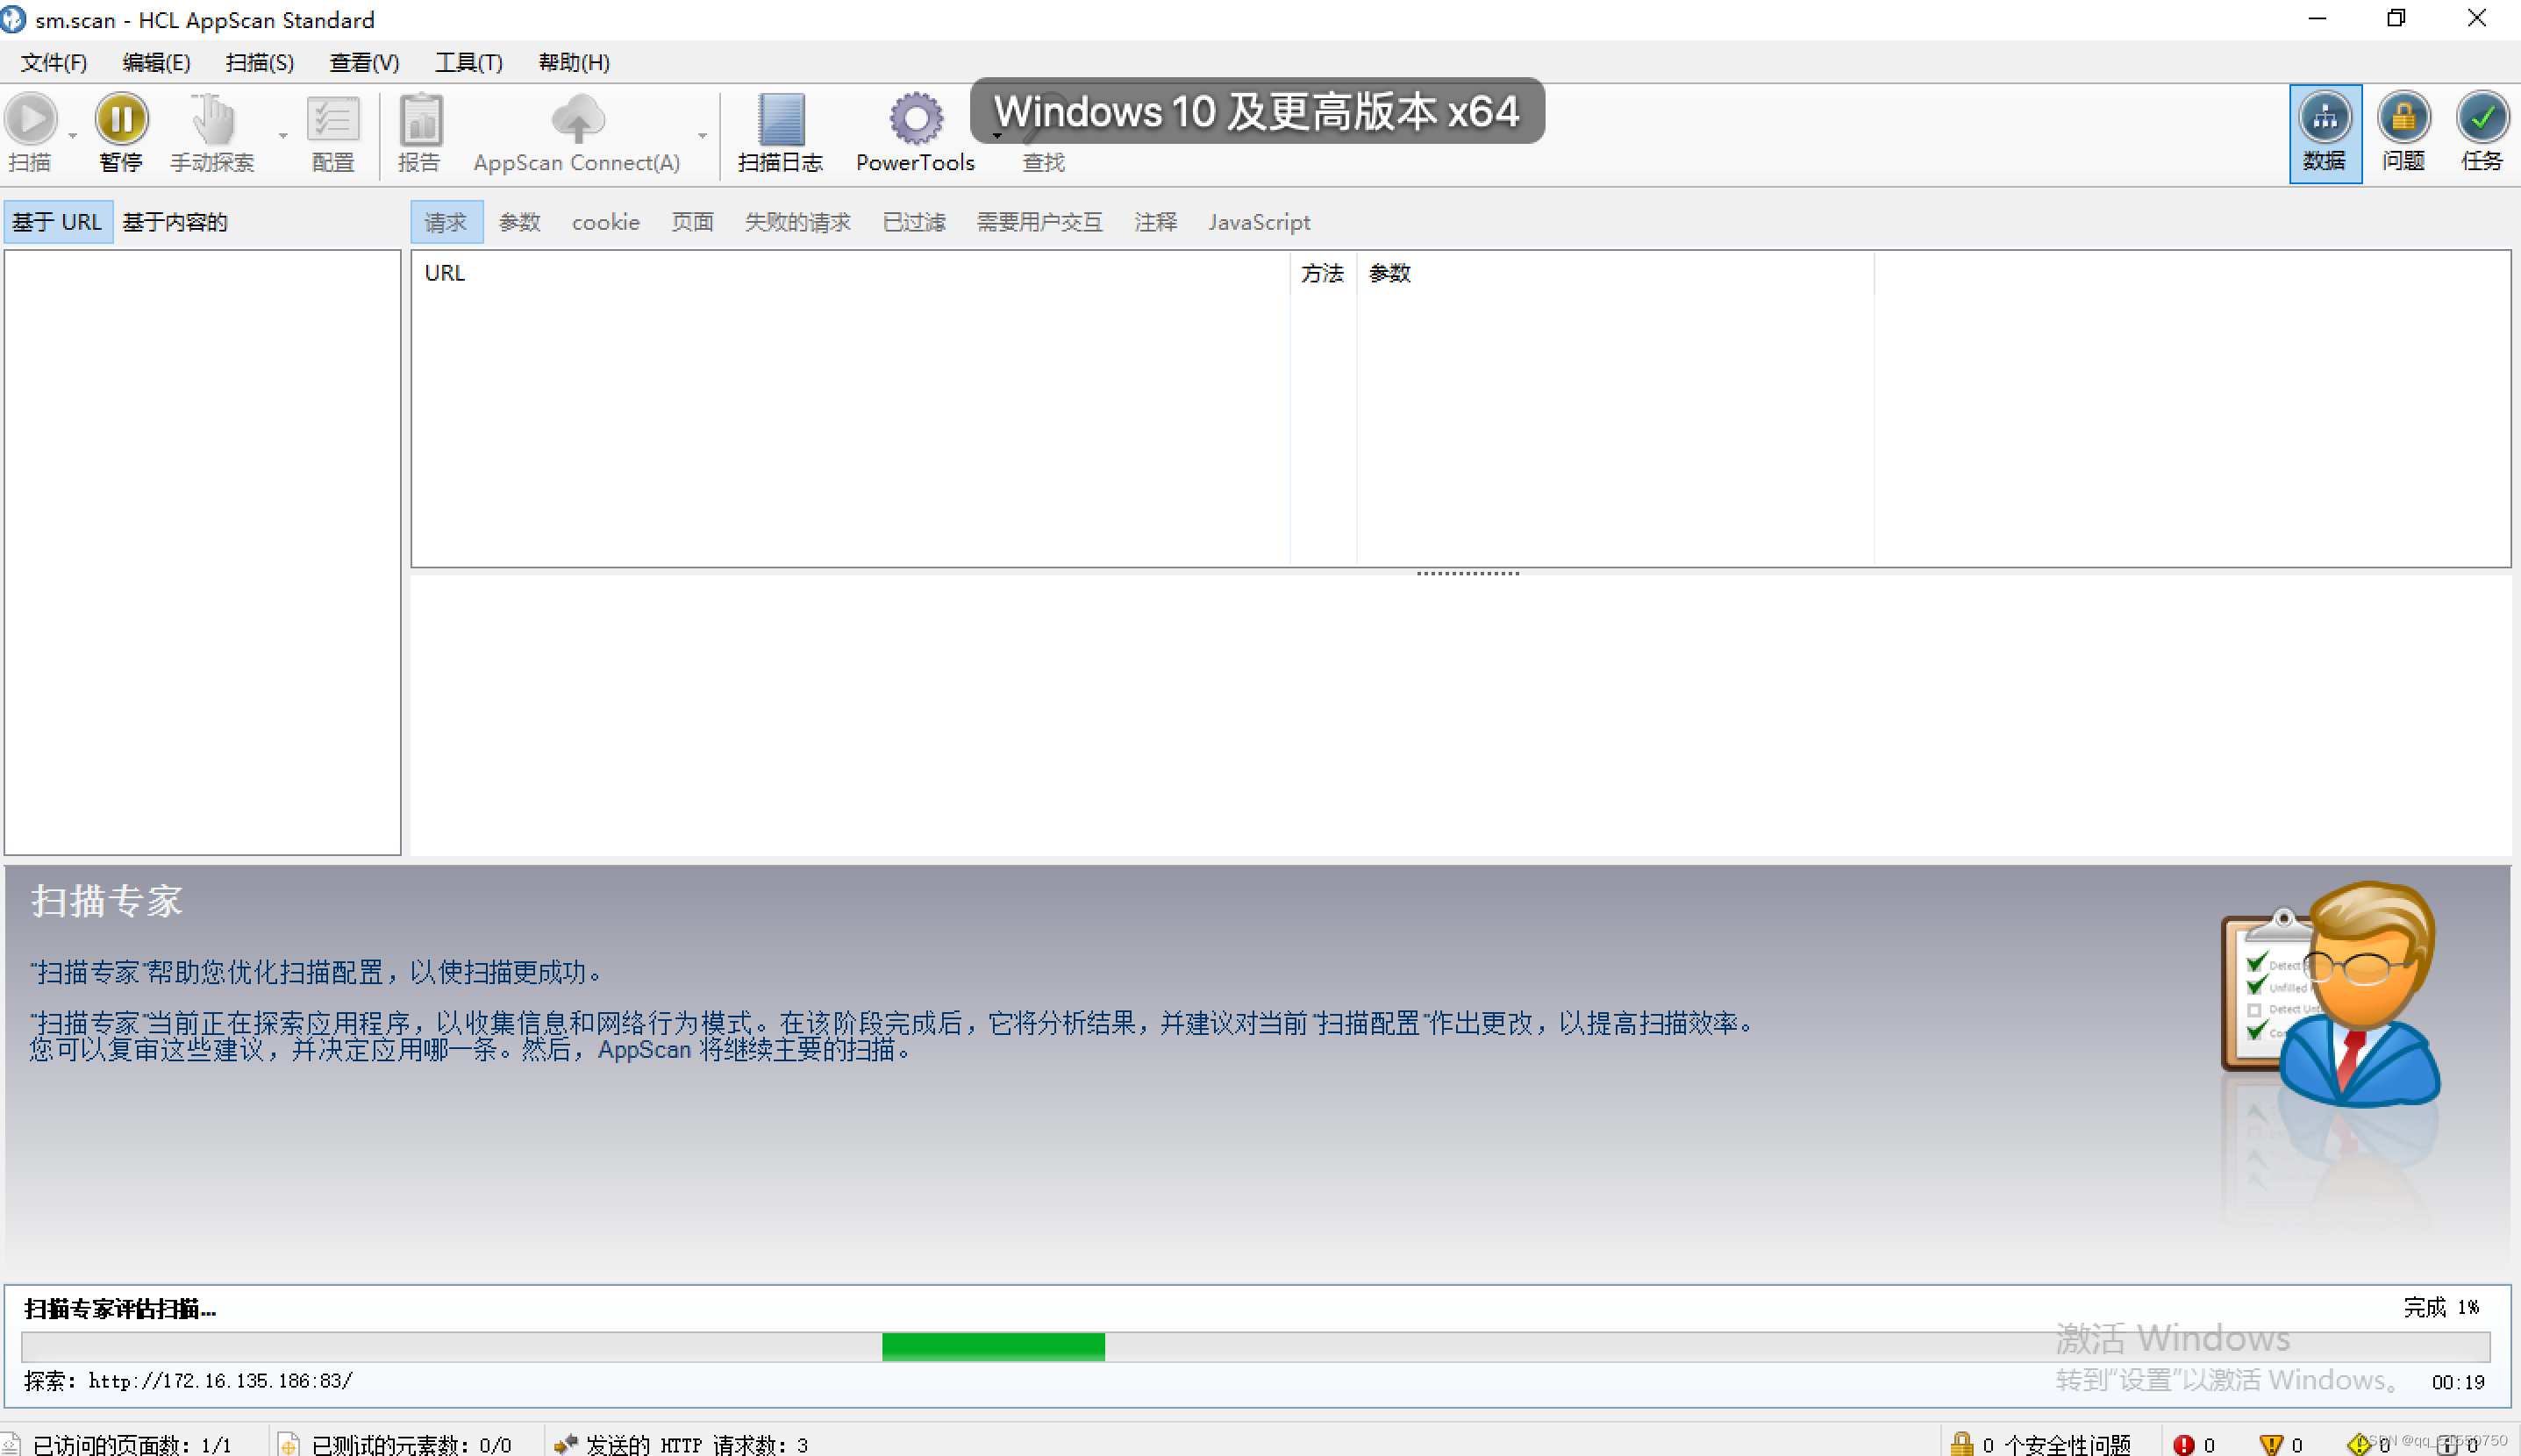2521x1456 pixels.
Task: Switch to 任务 tasks view
Action: tap(2481, 133)
